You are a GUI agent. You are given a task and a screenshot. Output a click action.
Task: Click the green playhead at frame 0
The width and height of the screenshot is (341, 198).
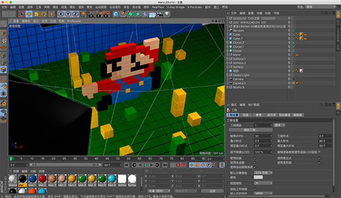click(x=11, y=159)
